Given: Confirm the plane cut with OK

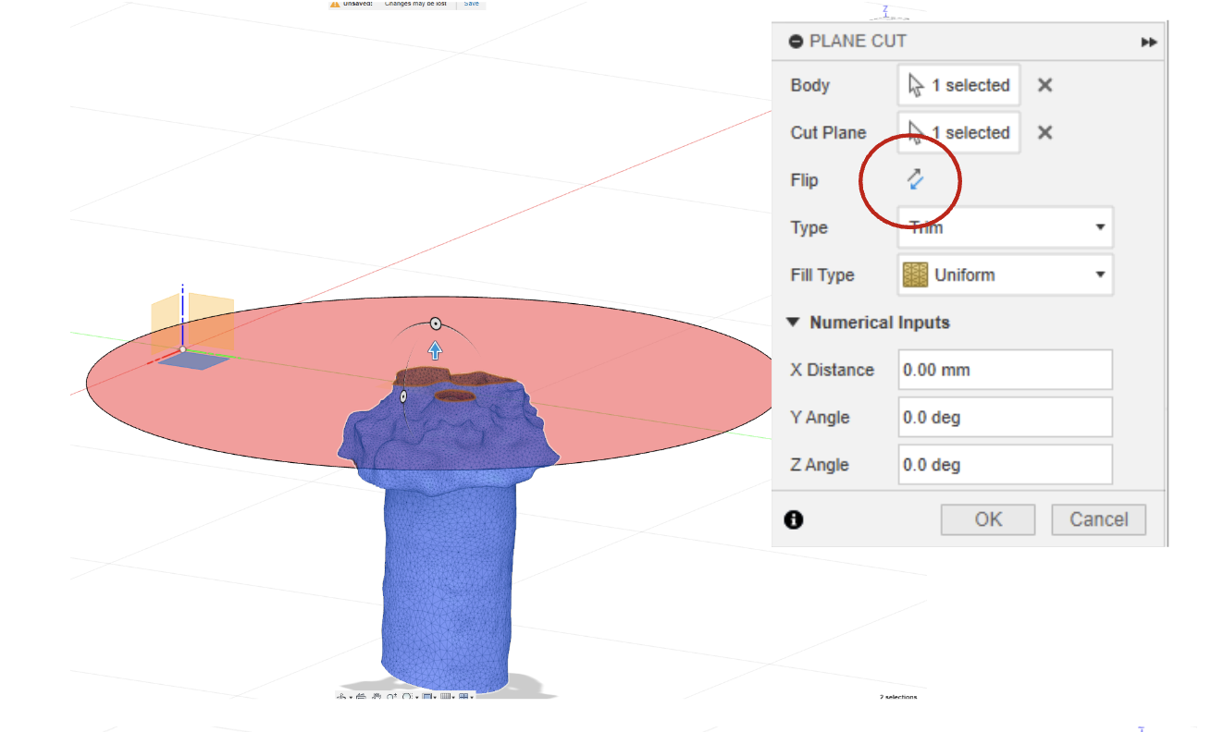Looking at the screenshot, I should coord(988,519).
